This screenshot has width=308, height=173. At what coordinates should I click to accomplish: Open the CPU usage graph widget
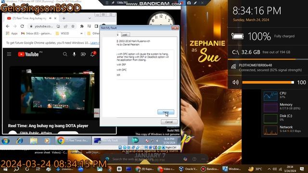[270, 96]
